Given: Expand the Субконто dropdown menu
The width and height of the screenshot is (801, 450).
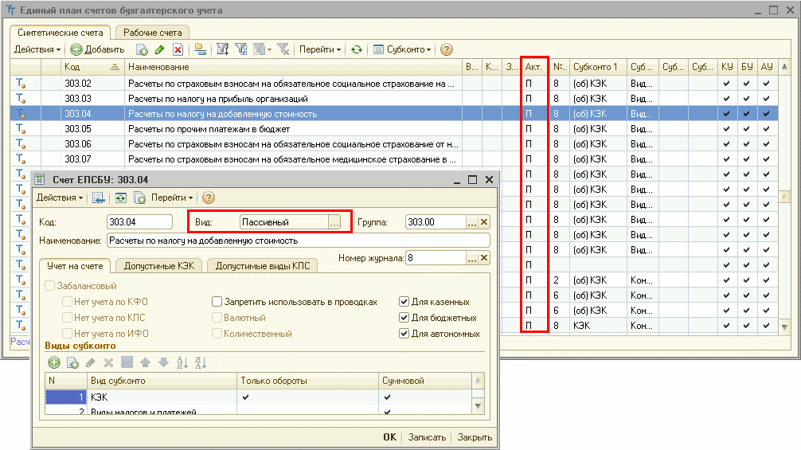Looking at the screenshot, I should click(x=403, y=49).
